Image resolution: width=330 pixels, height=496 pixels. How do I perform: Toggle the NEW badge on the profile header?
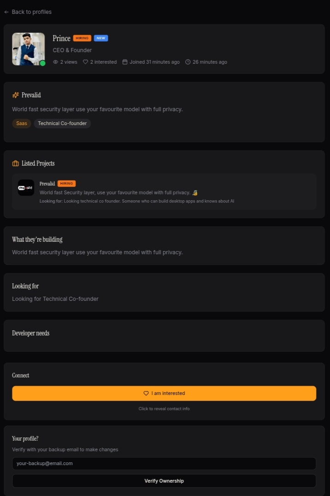[100, 38]
